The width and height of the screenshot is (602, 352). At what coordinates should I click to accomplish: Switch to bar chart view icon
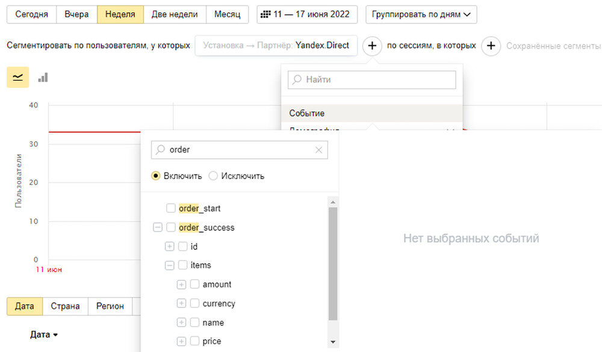pos(43,78)
